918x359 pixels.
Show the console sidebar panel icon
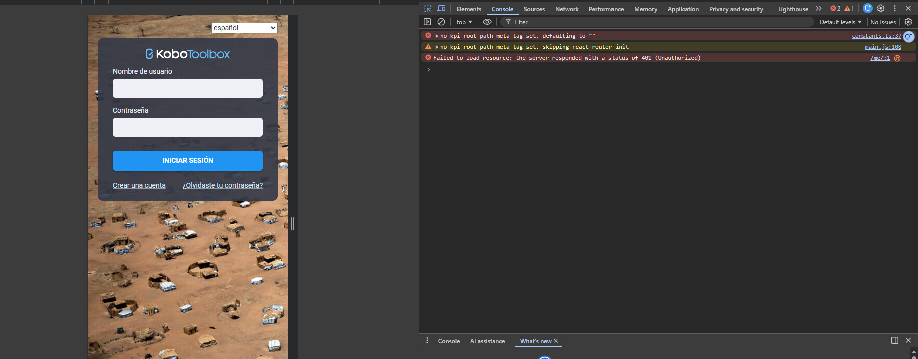[x=427, y=22]
